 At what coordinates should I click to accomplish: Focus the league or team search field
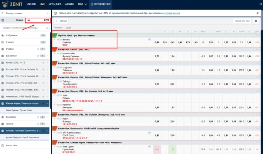(25, 28)
